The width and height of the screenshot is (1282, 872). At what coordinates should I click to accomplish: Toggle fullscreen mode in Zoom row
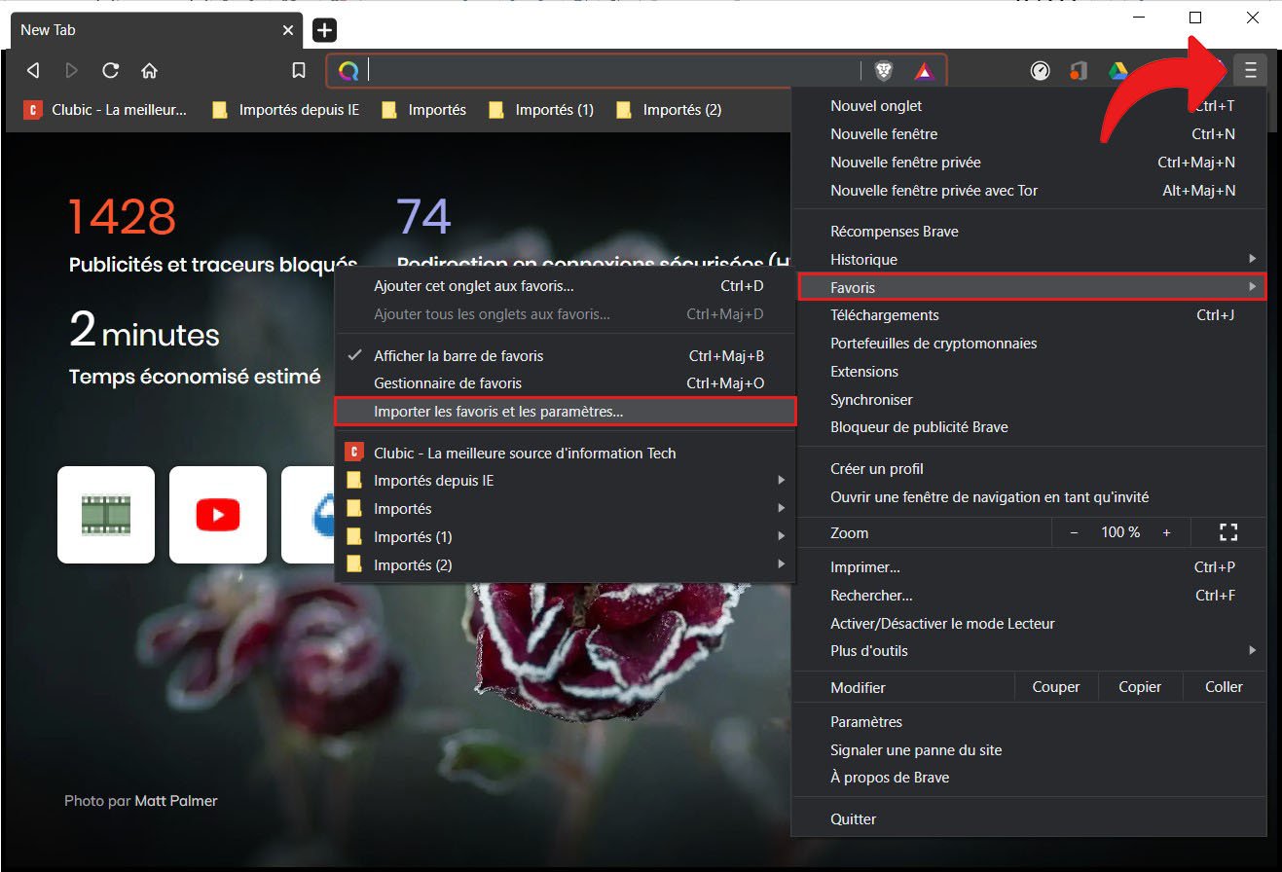(1227, 532)
